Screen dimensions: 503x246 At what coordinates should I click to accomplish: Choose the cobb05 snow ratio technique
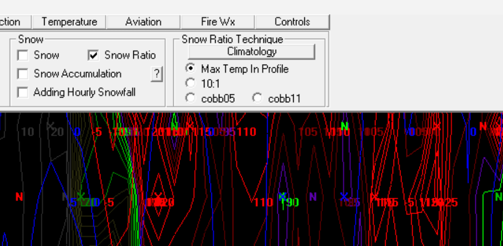click(x=190, y=98)
